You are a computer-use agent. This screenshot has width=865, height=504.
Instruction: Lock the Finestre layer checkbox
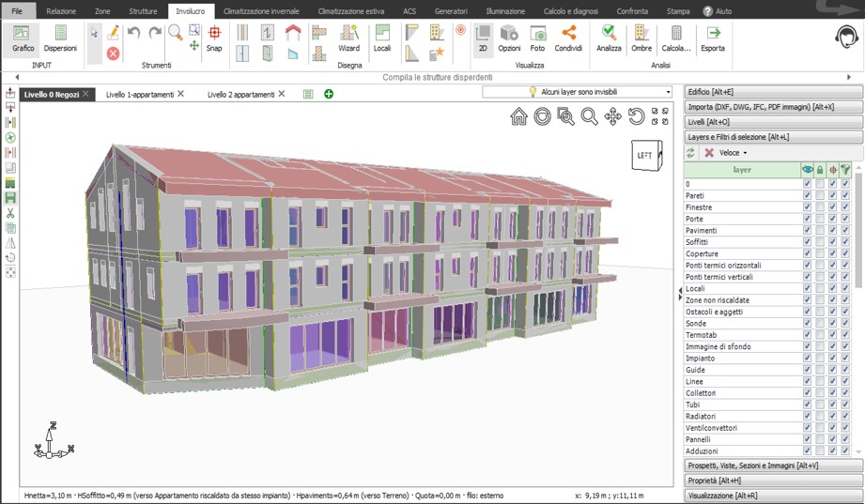820,207
